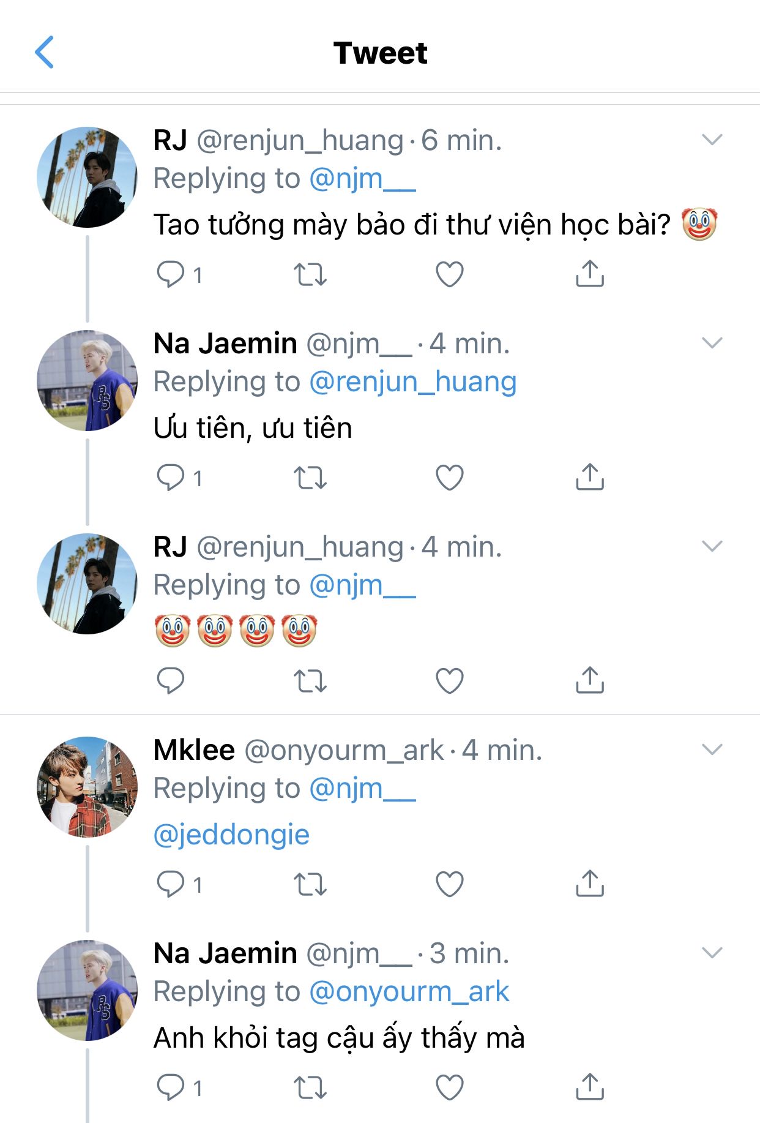This screenshot has width=760, height=1123.
Task: Share Mklee's @jeddongie tweet
Action: (589, 884)
